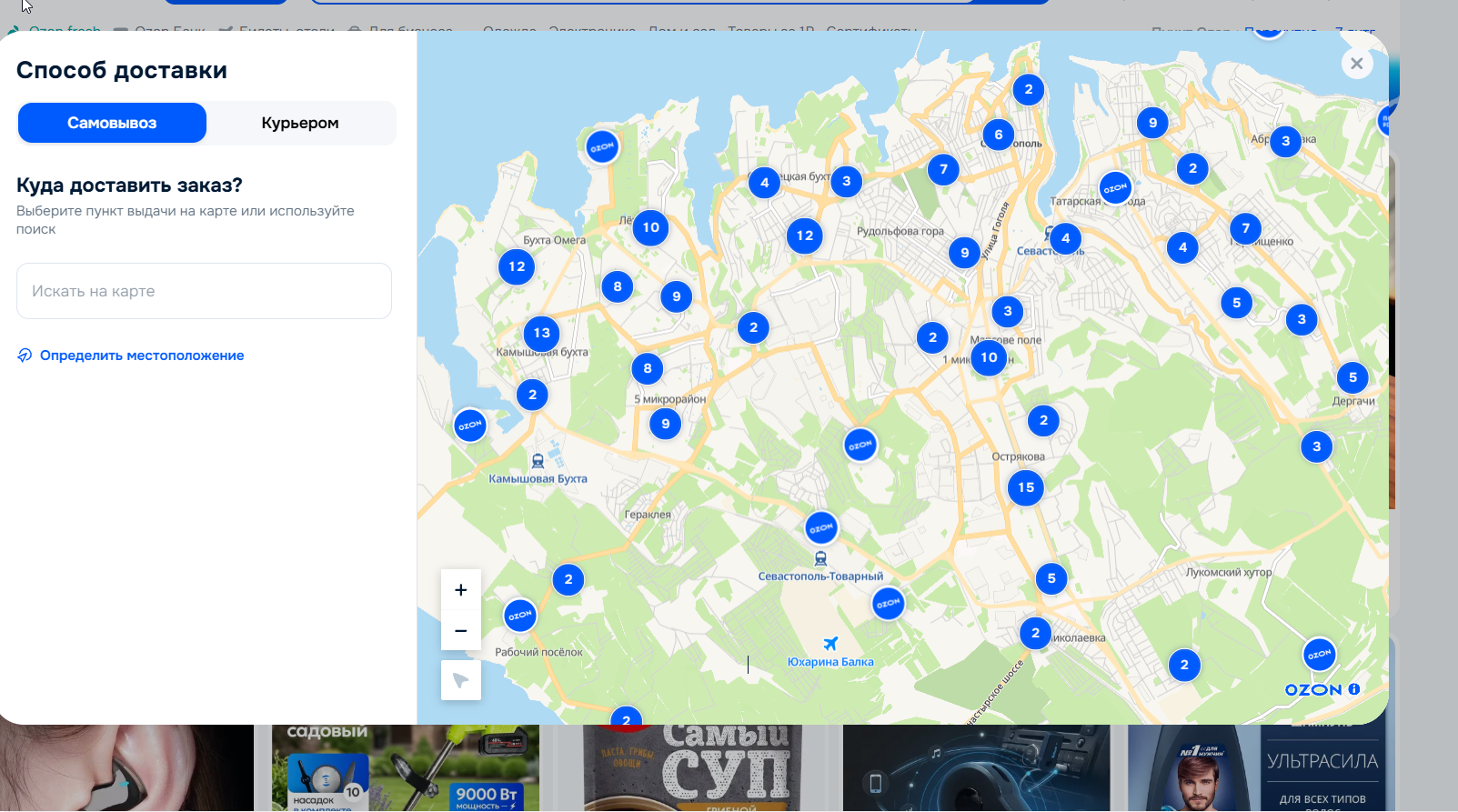Open the 4-point cluster over Севастополь label
Screen dimensions: 1458x812
point(1066,238)
